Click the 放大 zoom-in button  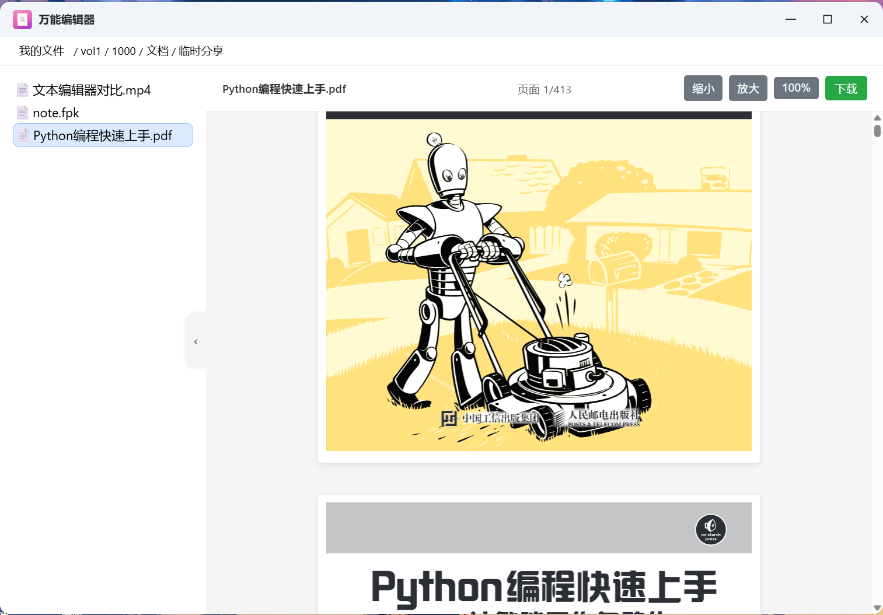pyautogui.click(x=748, y=88)
